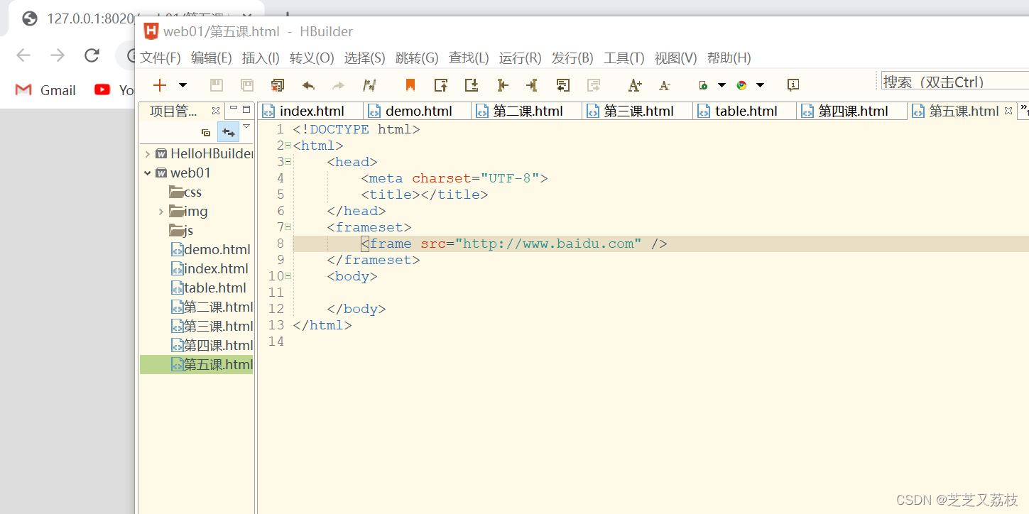Click the red plus New file icon
Viewport: 1029px width, 514px height.
pos(160,85)
